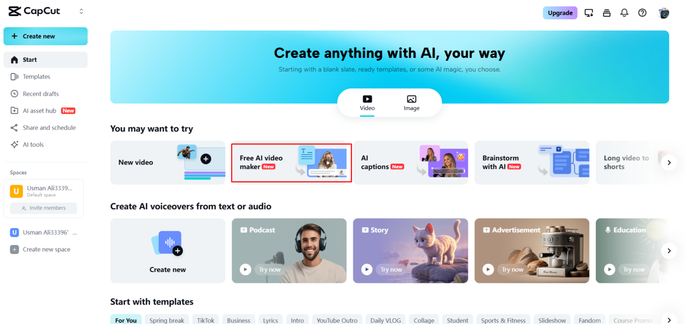Open the user profile avatar
This screenshot has width=685, height=324.
663,13
